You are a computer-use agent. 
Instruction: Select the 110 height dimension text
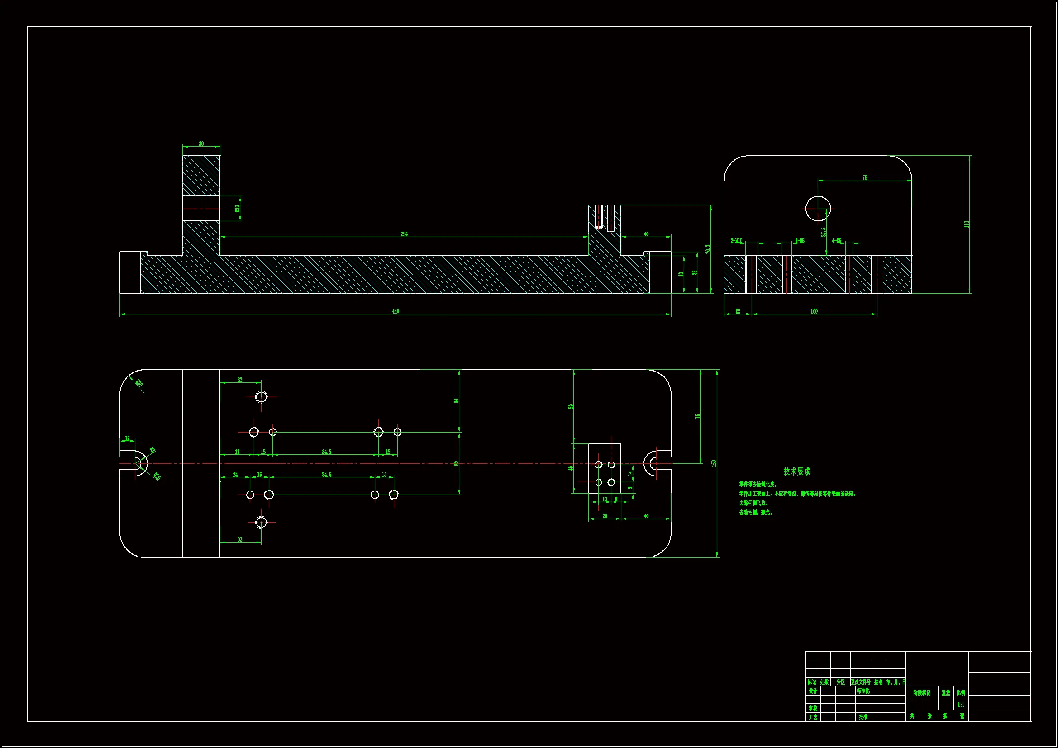click(x=967, y=224)
